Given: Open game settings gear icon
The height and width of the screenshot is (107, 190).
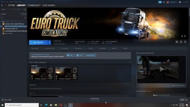Looking at the screenshot, I should 177,42.
